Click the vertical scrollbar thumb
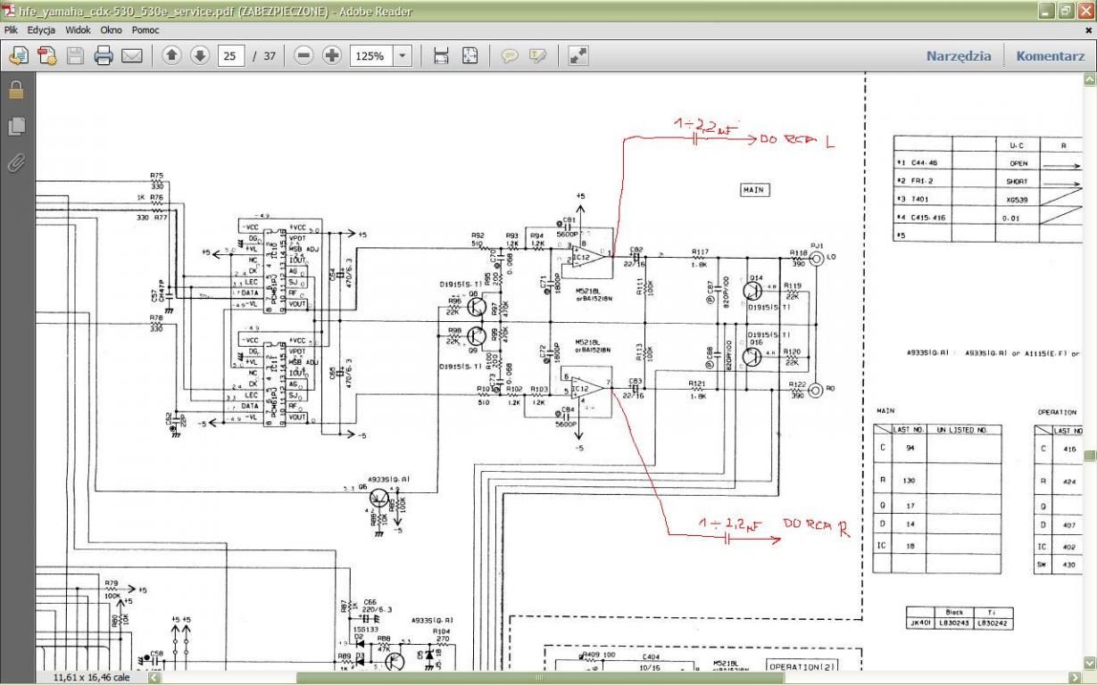The width and height of the screenshot is (1097, 685). tap(1089, 455)
